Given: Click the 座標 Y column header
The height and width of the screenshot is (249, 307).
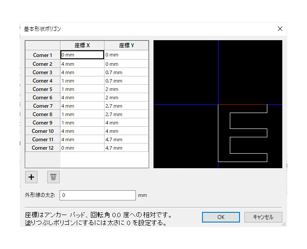Looking at the screenshot, I should (x=127, y=45).
